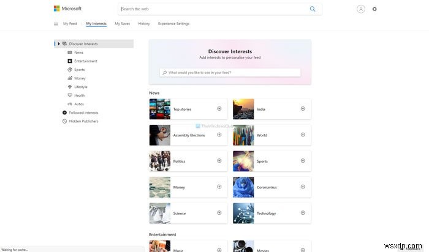The width and height of the screenshot is (429, 252).
Task: Click the Science microscope thumbnail
Action: coord(160,213)
